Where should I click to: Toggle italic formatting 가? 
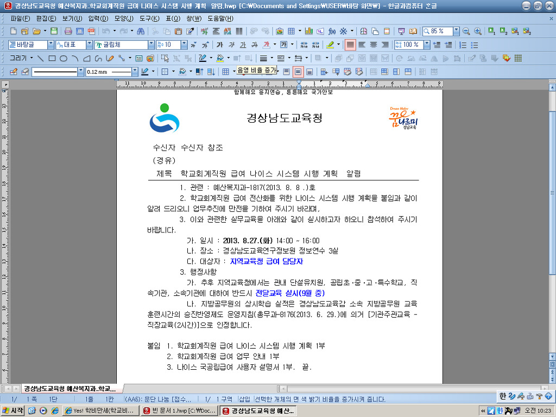click(231, 45)
